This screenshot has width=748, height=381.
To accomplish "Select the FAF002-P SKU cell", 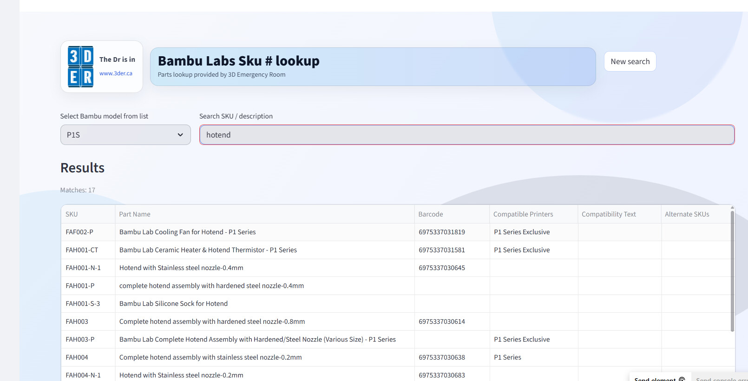I will tap(79, 232).
